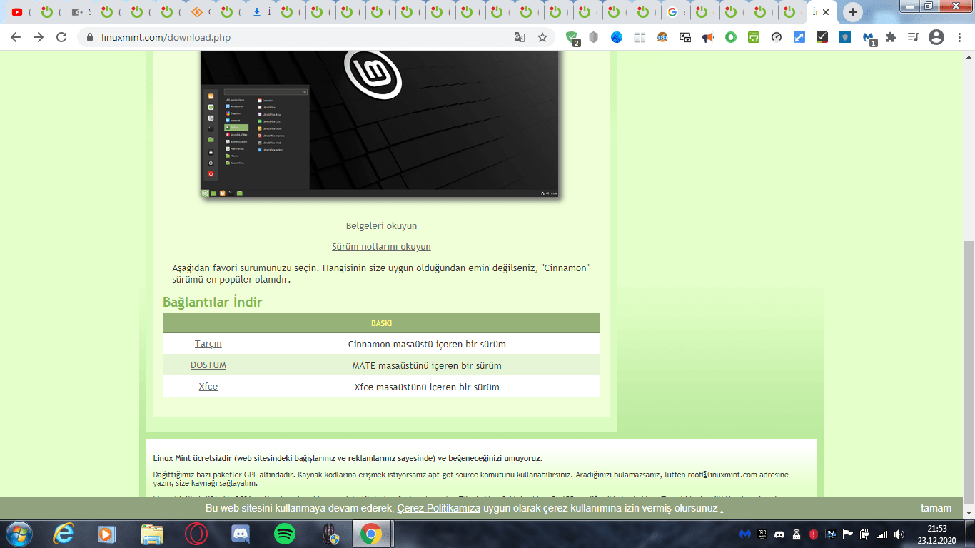Click the page's vertical scrollbar thumb
The image size is (975, 548).
coord(969,371)
